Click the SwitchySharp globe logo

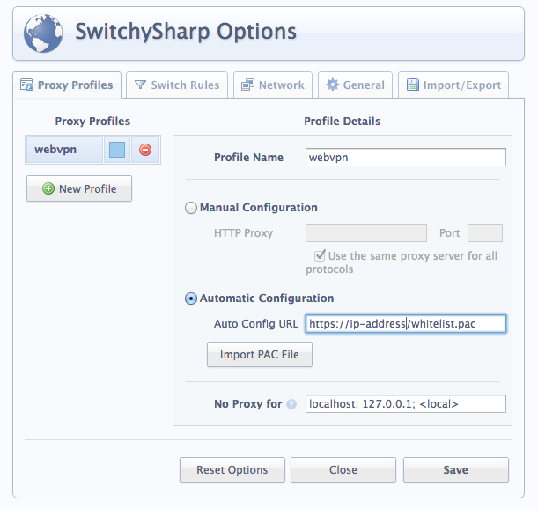point(43,33)
